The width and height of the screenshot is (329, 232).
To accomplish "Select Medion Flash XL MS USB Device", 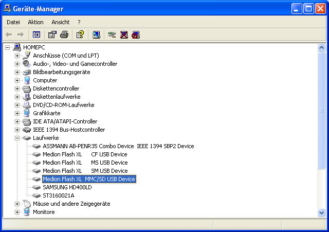I will click(x=85, y=163).
